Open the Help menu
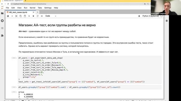The height and width of the screenshot is (101, 181). point(56,8)
